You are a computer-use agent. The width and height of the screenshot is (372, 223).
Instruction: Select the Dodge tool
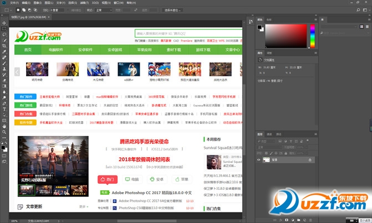click(x=4, y=97)
